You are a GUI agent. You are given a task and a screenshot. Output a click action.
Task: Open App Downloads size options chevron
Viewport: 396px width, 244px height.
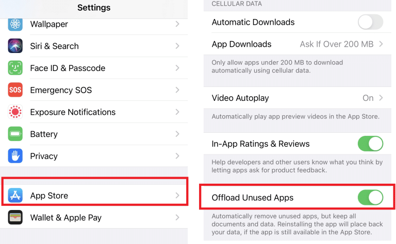click(381, 44)
